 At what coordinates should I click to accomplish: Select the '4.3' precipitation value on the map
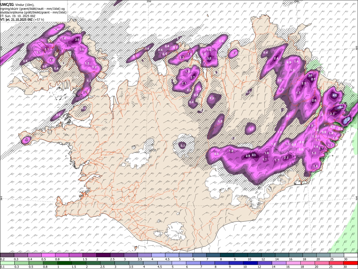point(341,107)
